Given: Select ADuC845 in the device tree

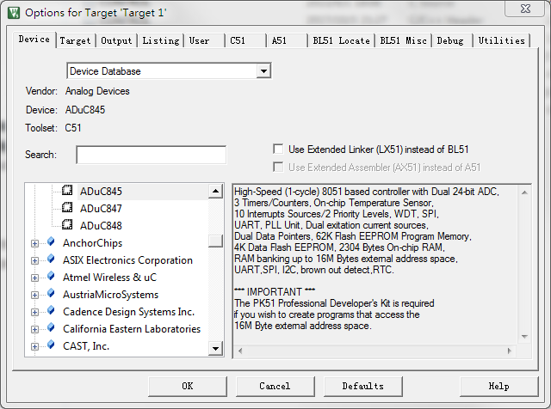Looking at the screenshot, I should click(101, 192).
